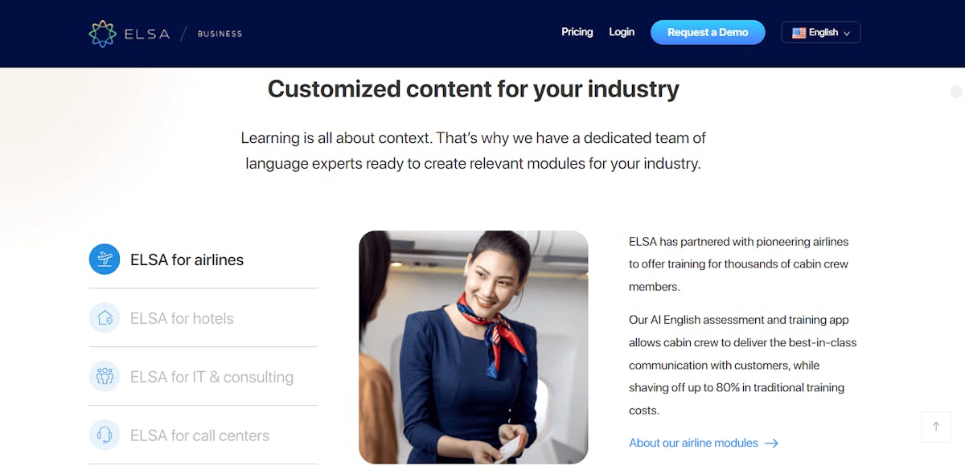This screenshot has height=474, width=965.
Task: Click the US flag icon
Action: tap(799, 33)
